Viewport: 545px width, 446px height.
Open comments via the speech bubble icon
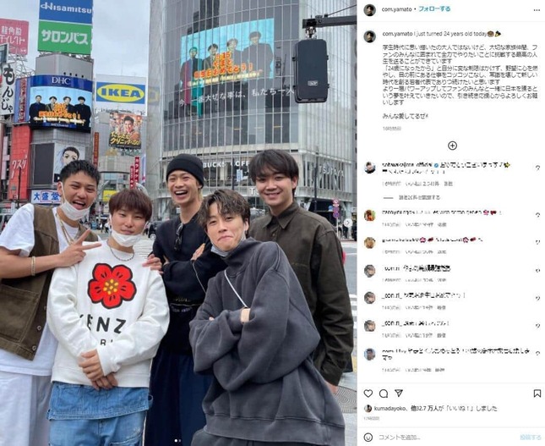tap(384, 394)
